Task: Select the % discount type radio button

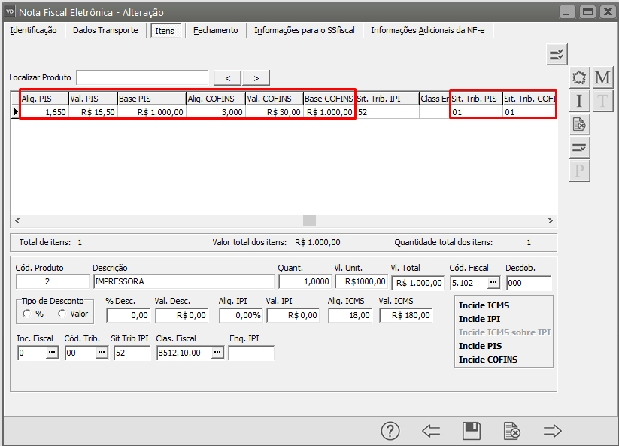Action: (27, 314)
